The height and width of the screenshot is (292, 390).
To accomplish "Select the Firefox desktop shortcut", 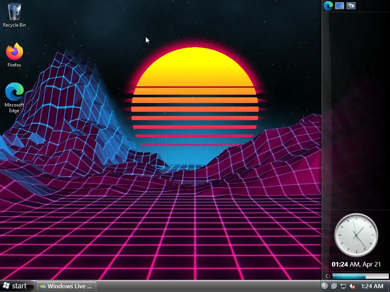I will 14,55.
